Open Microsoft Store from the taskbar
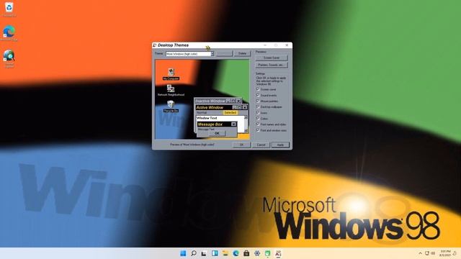The height and width of the screenshot is (259, 461). coord(246,253)
